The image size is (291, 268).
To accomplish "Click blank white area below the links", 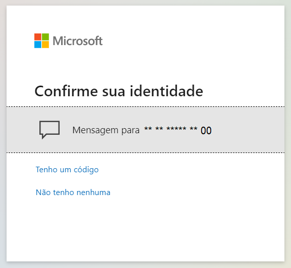I will pyautogui.click(x=145, y=229).
